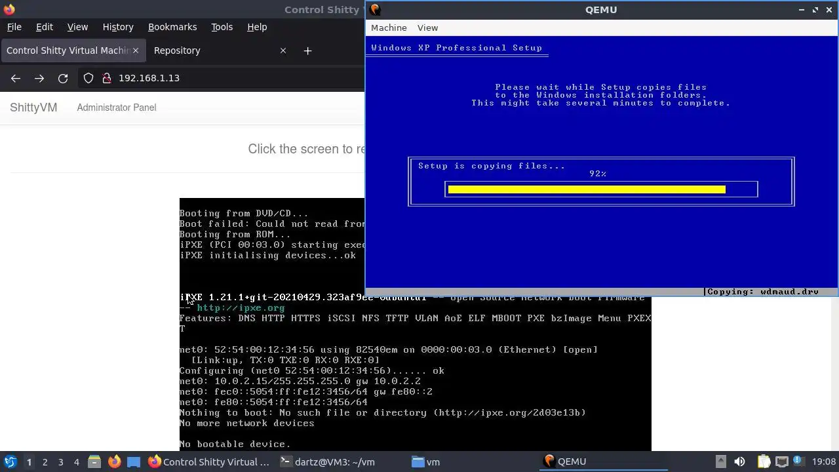The height and width of the screenshot is (472, 839).
Task: Maximize the QEMU window
Action: [815, 10]
